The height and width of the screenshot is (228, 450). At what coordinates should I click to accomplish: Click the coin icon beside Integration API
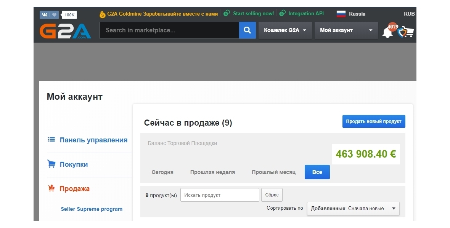[283, 13]
